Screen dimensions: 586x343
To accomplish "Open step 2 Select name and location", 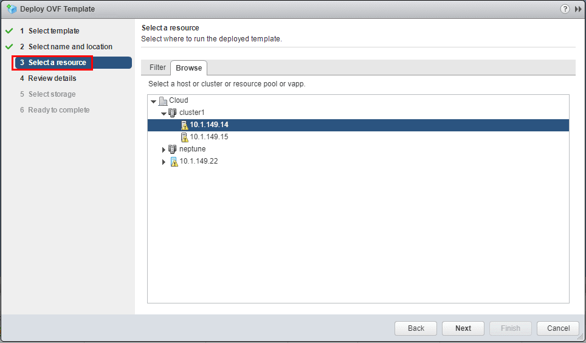I will pyautogui.click(x=70, y=47).
